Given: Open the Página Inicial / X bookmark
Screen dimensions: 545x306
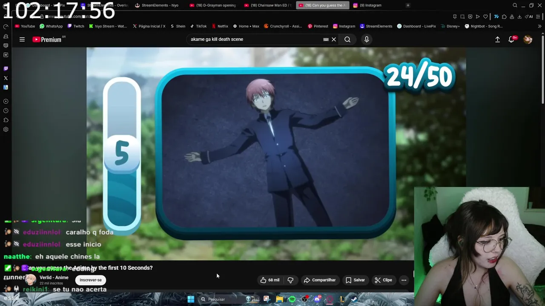Looking at the screenshot, I should (149, 26).
